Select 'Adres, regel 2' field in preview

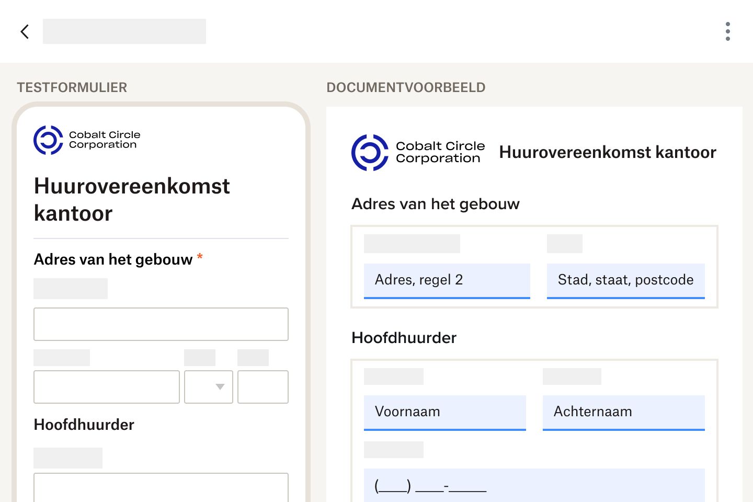[x=447, y=281]
